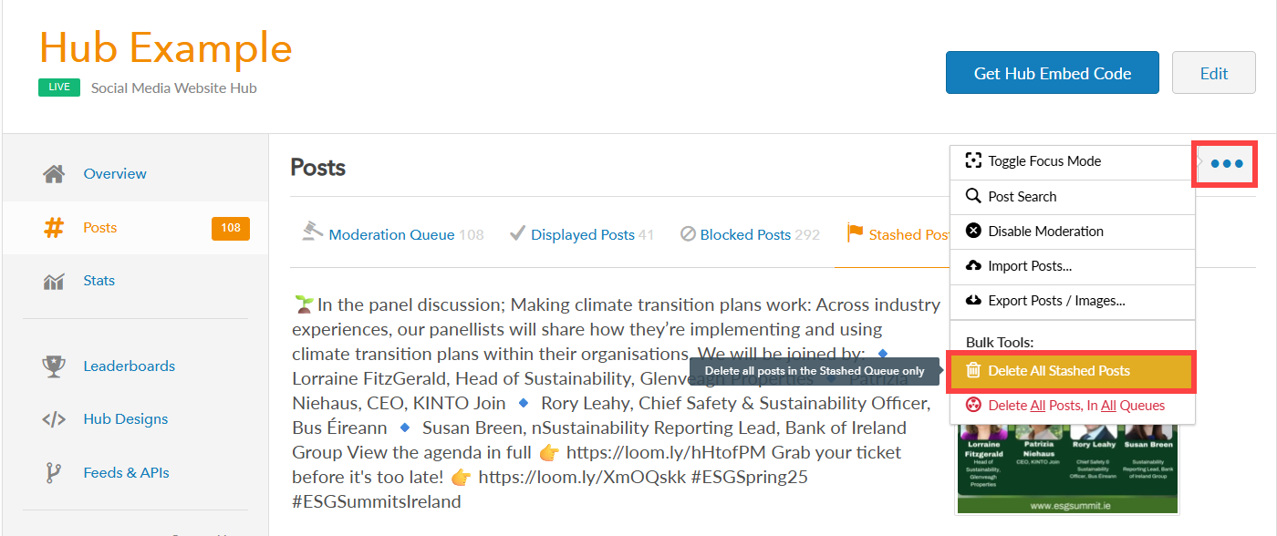The height and width of the screenshot is (536, 1277).
Task: Click the Leaderboards trophy icon
Action: (x=54, y=366)
